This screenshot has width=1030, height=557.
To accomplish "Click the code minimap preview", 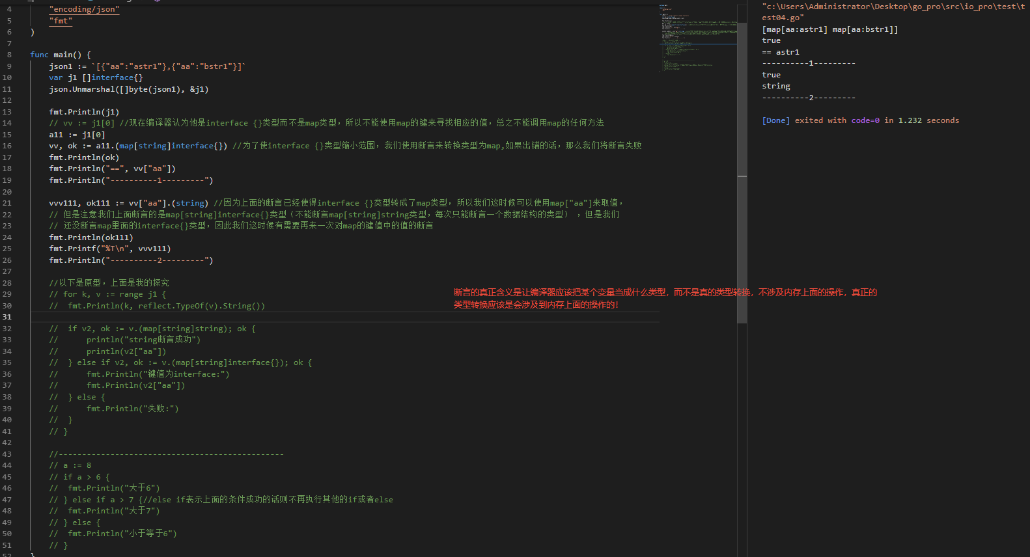I will tap(698, 38).
